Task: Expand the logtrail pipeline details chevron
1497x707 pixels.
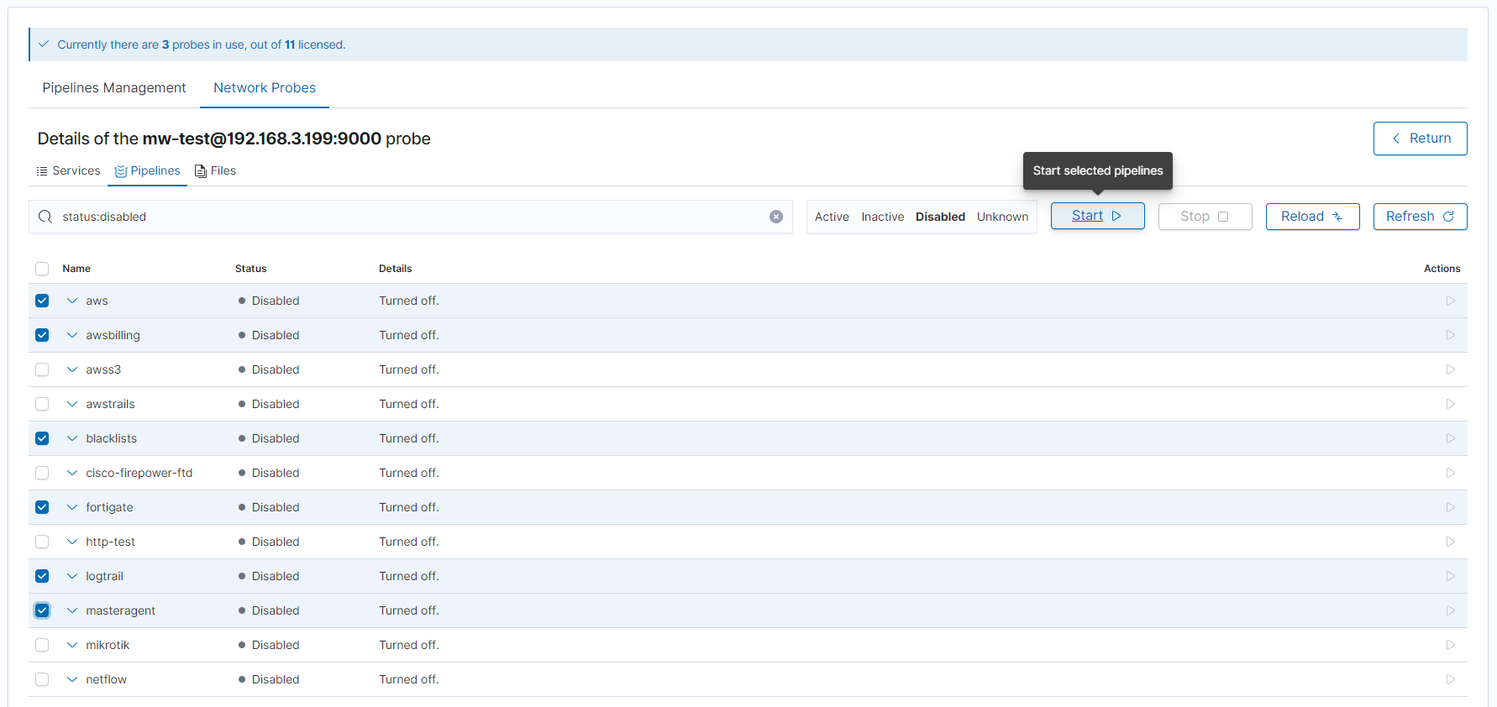Action: (x=72, y=576)
